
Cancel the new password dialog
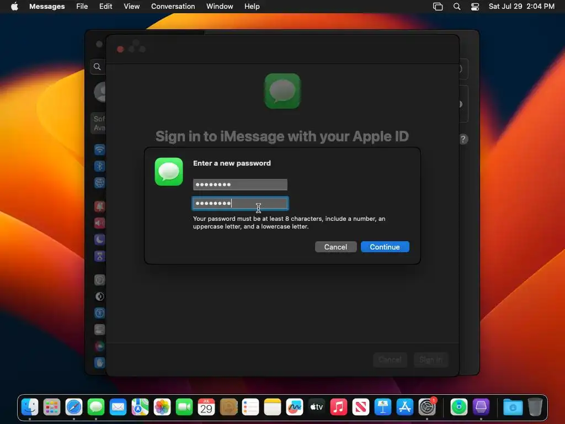335,247
